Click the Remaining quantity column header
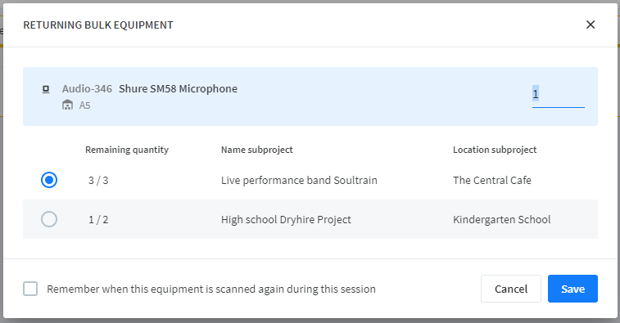620x323 pixels. (127, 150)
